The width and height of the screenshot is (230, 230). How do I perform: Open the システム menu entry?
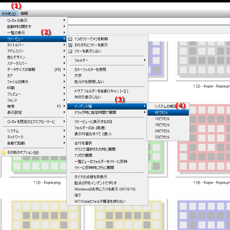33,131
